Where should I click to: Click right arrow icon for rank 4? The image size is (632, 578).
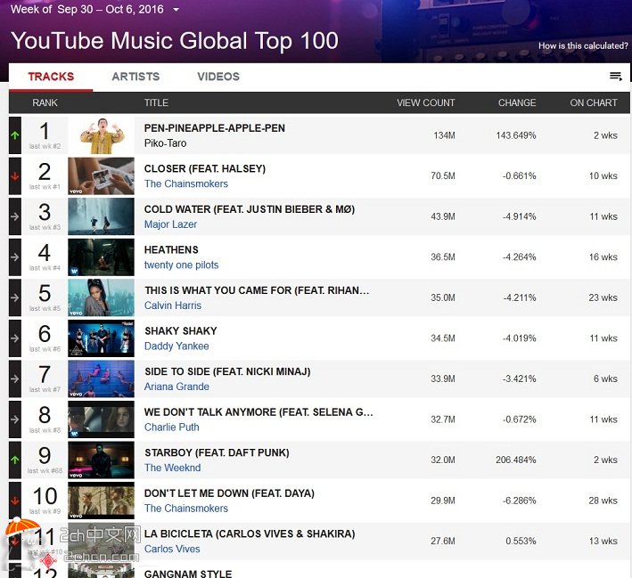pos(15,257)
